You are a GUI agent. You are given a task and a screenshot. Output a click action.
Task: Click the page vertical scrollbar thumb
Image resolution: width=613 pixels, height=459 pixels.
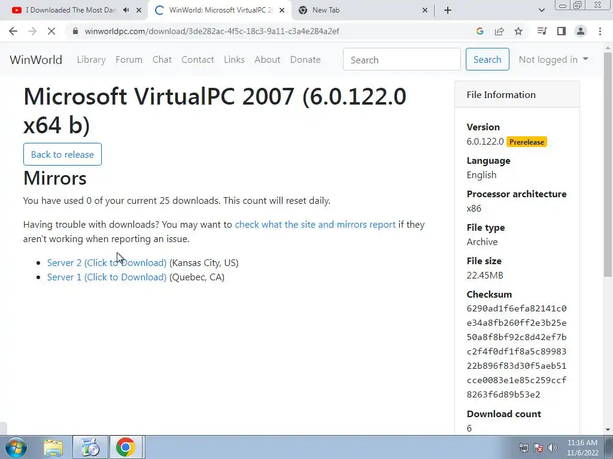[608, 164]
